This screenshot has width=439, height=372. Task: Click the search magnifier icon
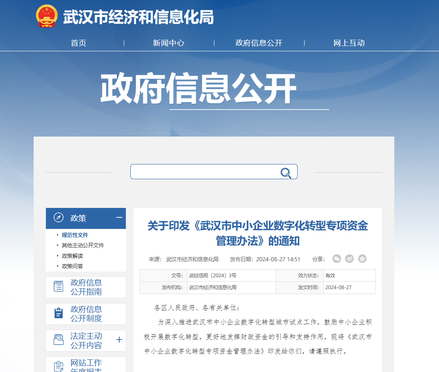pyautogui.click(x=286, y=173)
